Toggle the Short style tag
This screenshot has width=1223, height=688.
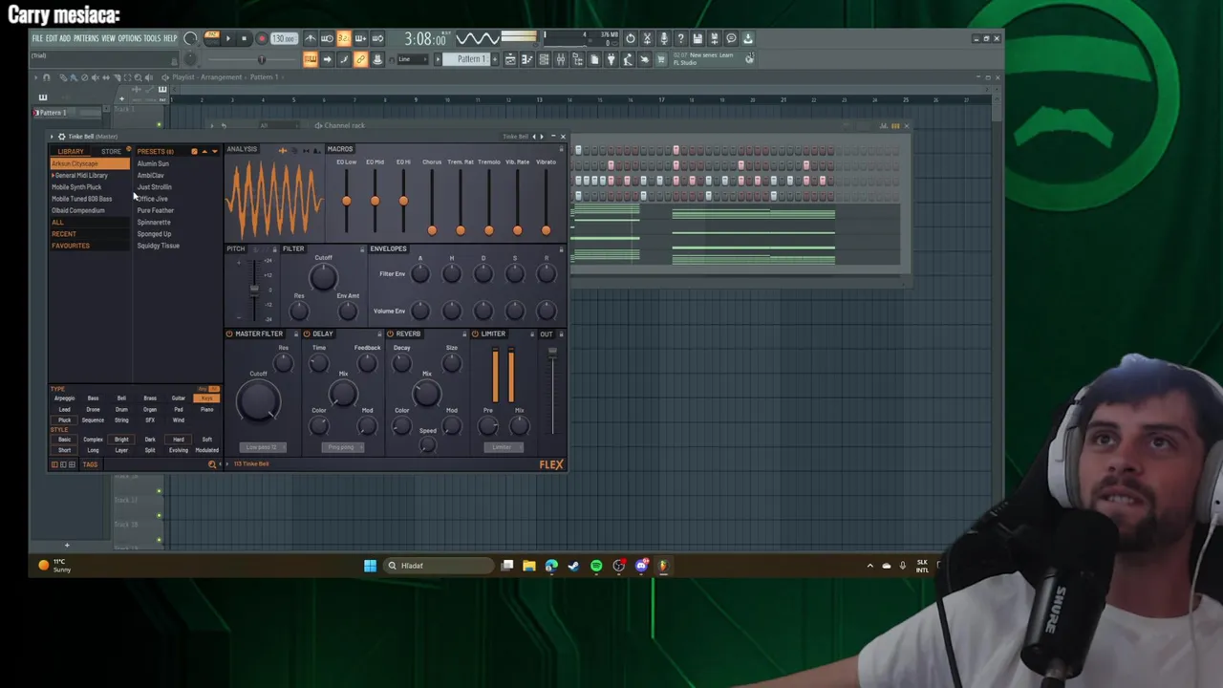tap(64, 450)
